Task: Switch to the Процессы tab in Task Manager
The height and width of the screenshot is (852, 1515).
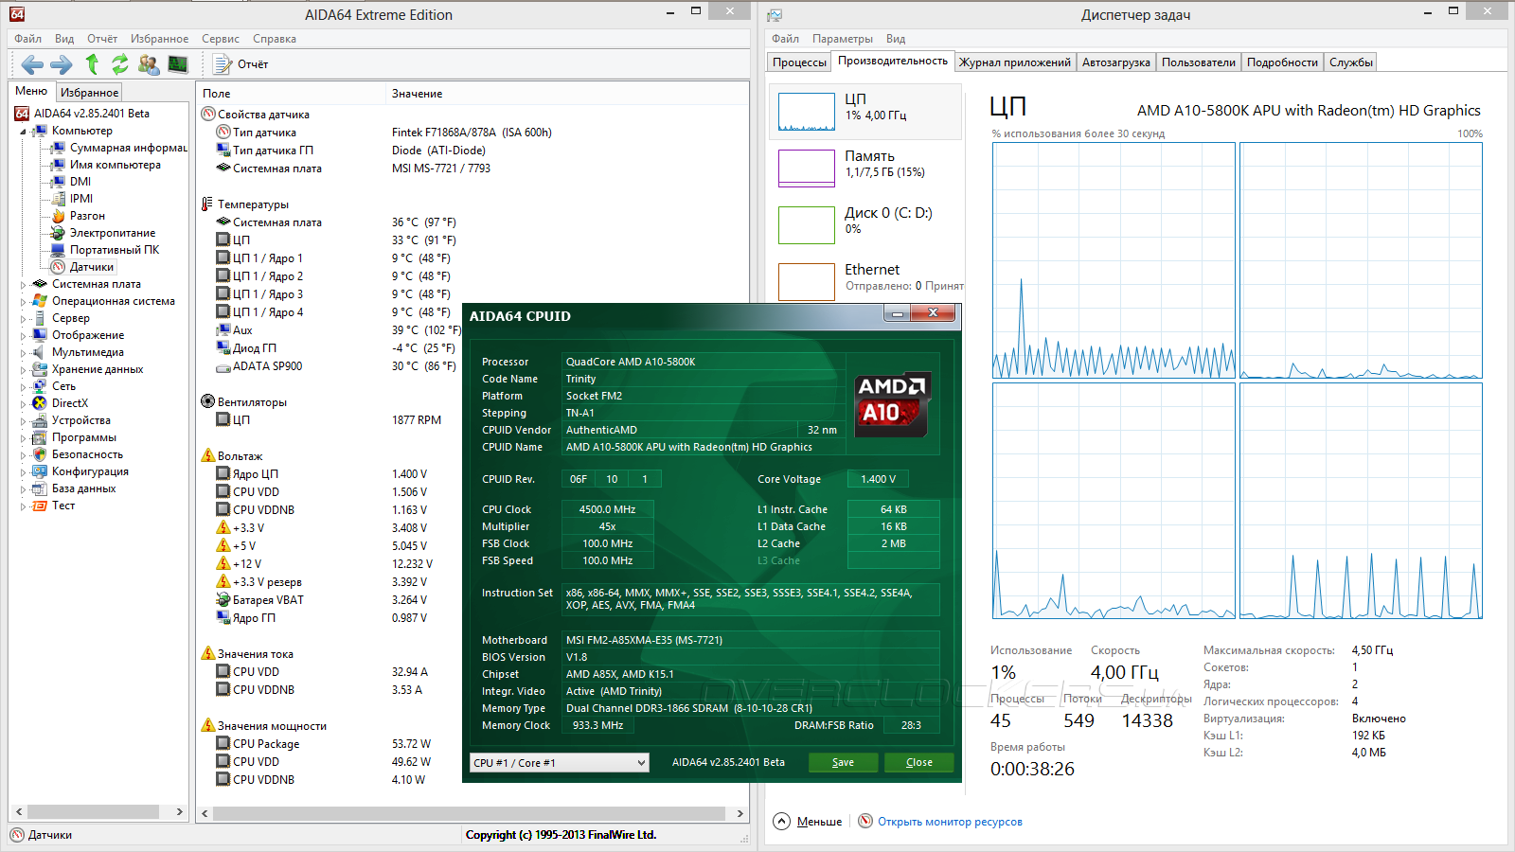Action: [x=799, y=62]
